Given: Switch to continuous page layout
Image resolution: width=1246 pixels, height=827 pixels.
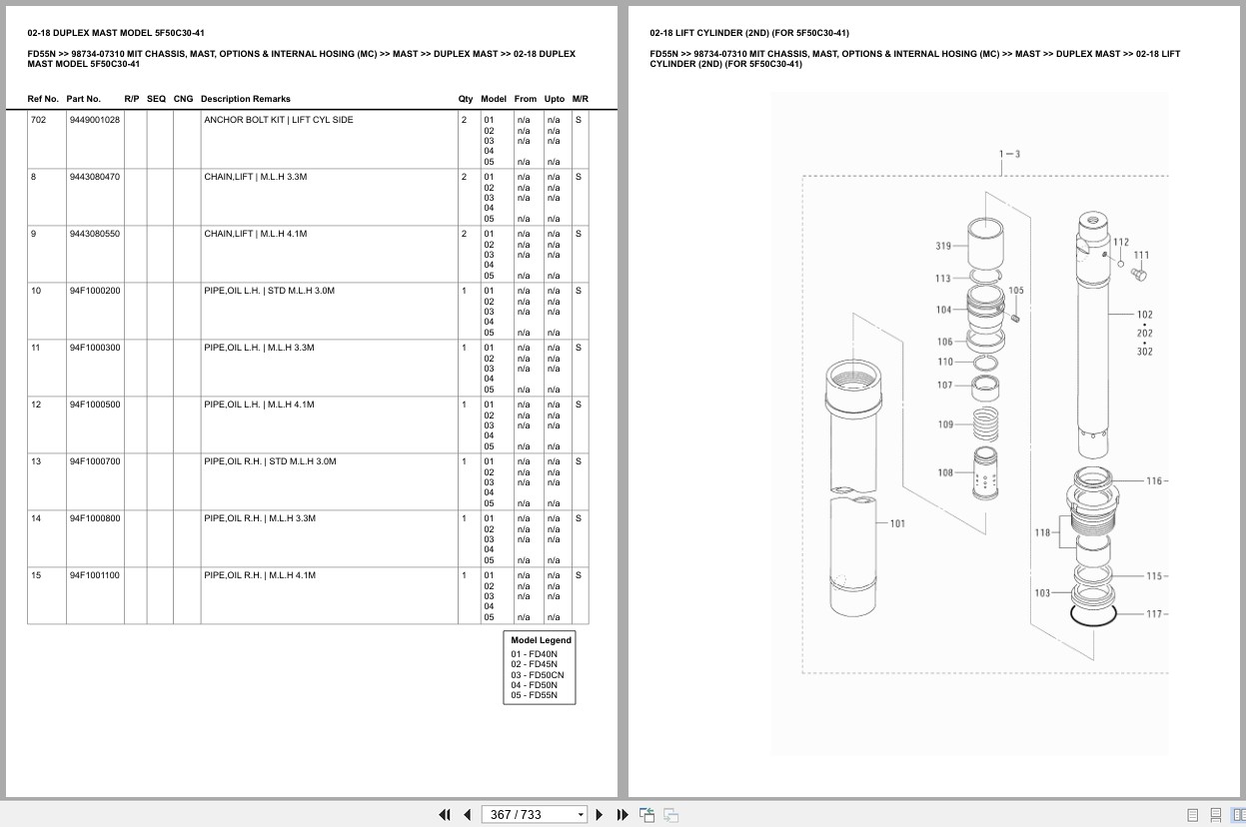Looking at the screenshot, I should click(1216, 815).
